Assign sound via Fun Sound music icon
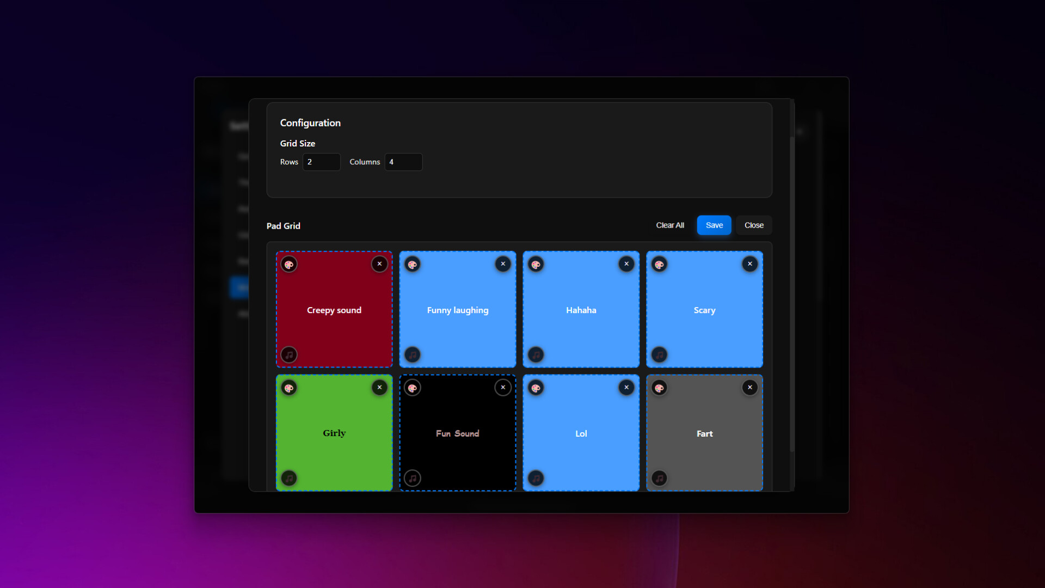1045x588 pixels. [413, 479]
